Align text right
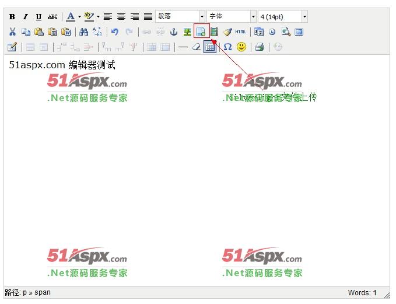Screen dimensions: 396x304 pos(135,17)
